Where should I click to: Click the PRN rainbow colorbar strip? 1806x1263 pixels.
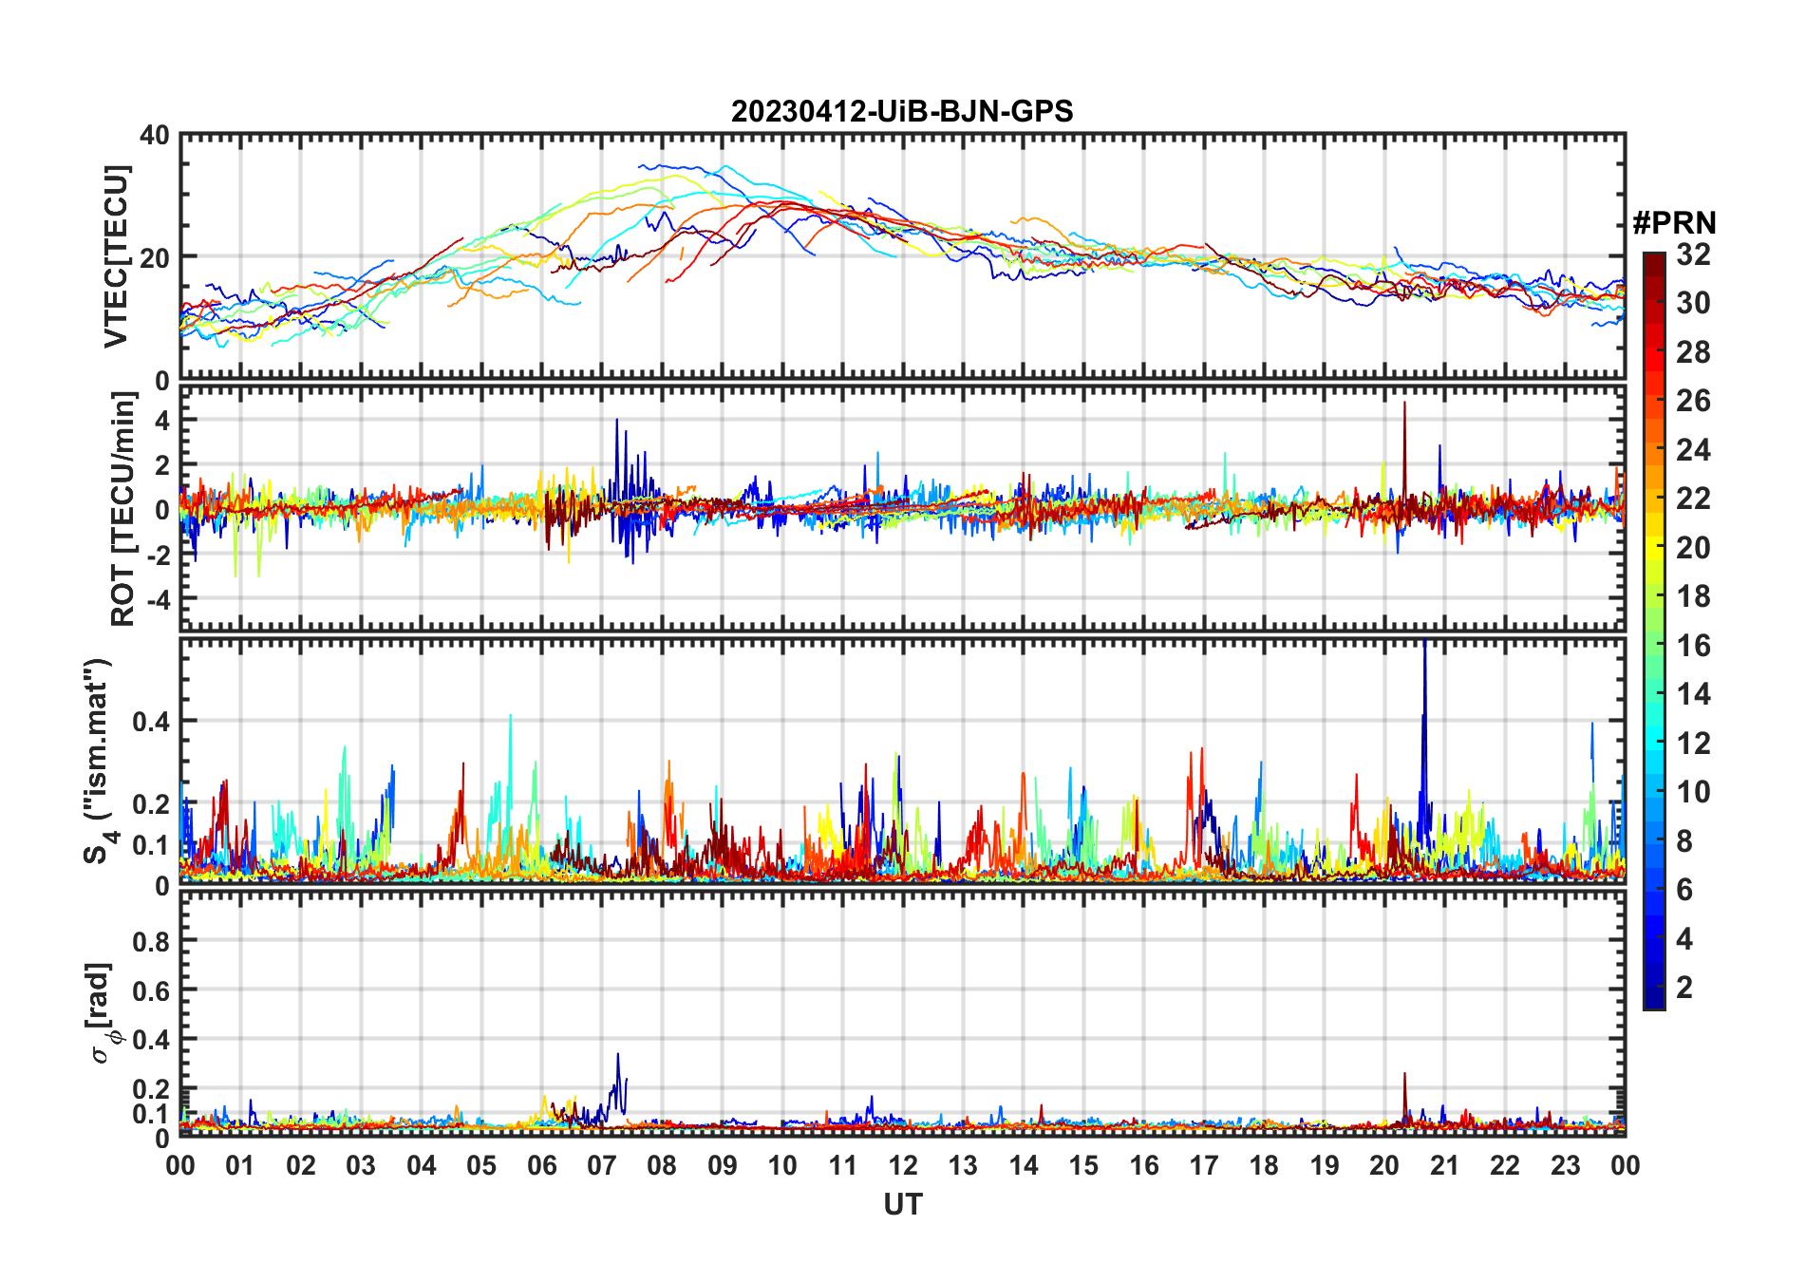point(1654,631)
